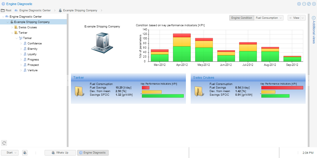
Task: Click the Engine Diagnostic gear icon in title
Action: [3, 4]
